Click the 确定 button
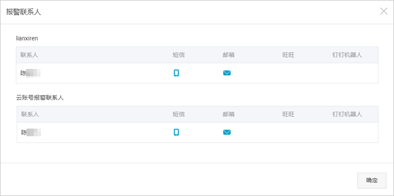Image resolution: width=394 pixels, height=196 pixels. click(x=372, y=180)
